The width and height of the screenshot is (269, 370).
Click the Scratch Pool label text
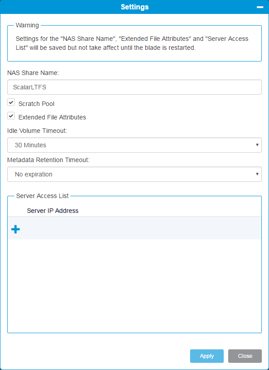[x=36, y=104]
